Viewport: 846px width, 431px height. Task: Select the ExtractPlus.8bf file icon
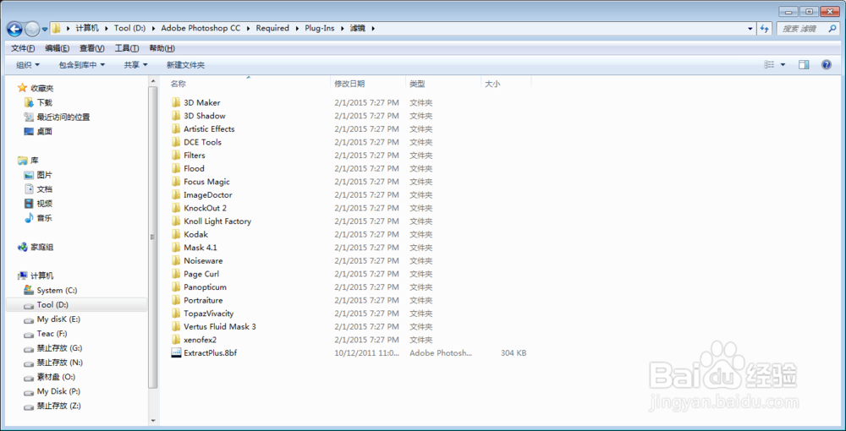tap(176, 353)
